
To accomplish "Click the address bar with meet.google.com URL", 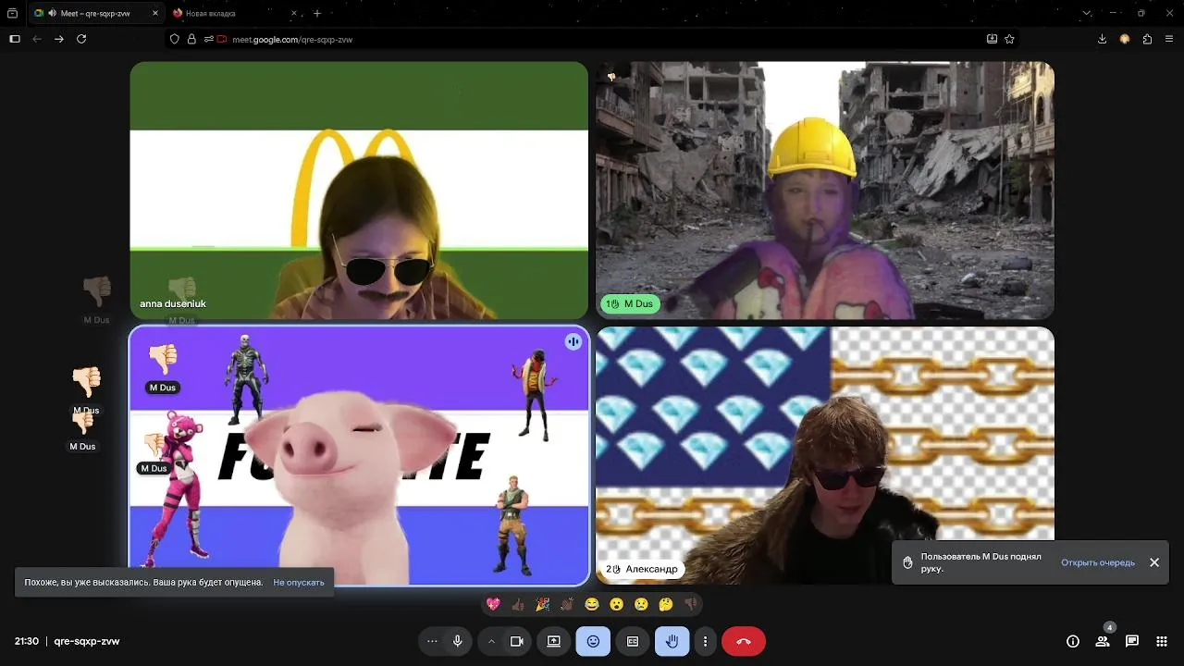I will tap(592, 39).
